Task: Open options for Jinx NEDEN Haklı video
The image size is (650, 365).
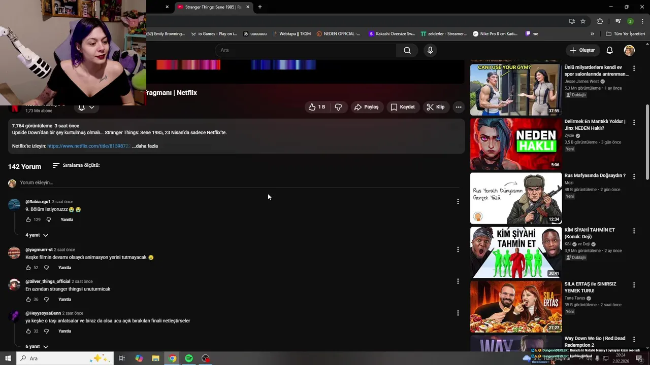Action: coord(634,122)
